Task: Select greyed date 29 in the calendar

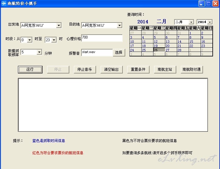Action: click(x=159, y=33)
